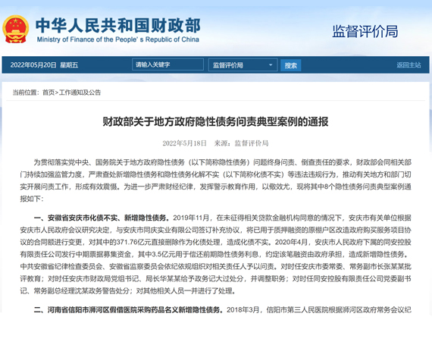The height and width of the screenshot is (345, 432).
Task: Click the 监督评价局 header title
Action: (x=365, y=31)
